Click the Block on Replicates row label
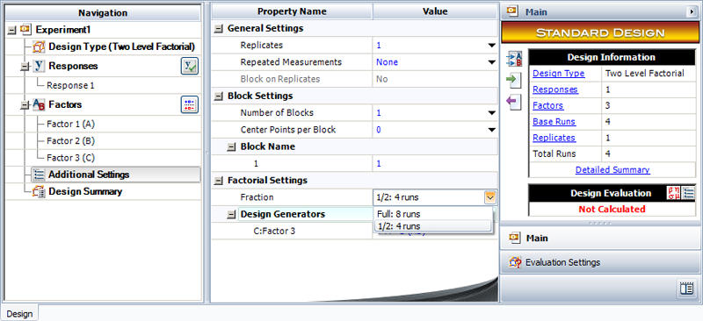This screenshot has height=321, width=703. [280, 79]
